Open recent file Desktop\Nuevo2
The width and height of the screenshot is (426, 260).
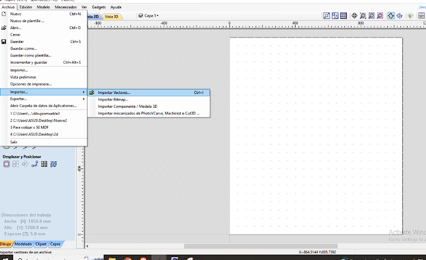[43, 120]
